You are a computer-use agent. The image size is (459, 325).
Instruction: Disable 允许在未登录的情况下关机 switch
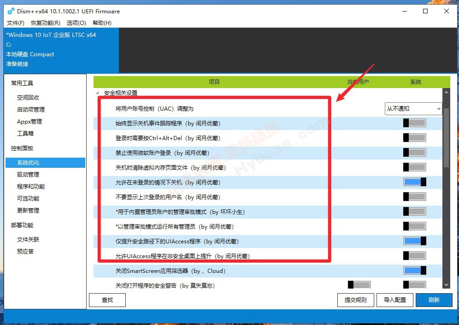tap(414, 182)
